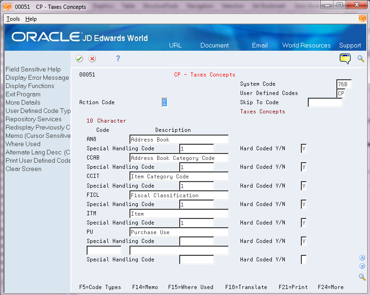
Task: Click Special Handling Code field under FICL
Action: [x=197, y=204]
